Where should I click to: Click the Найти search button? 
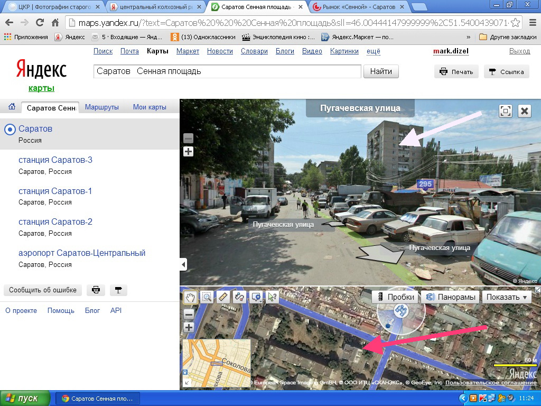[381, 71]
